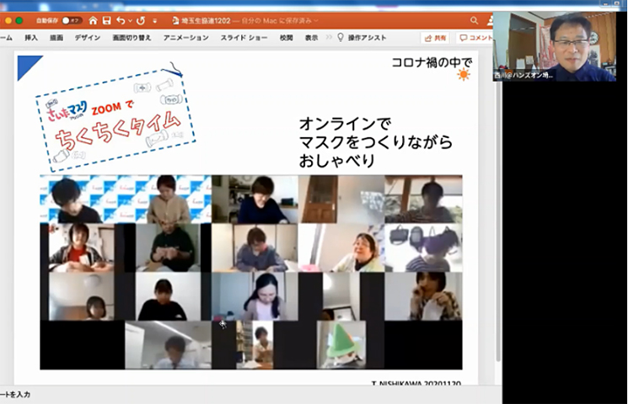Switch to the デザイン tab
Image resolution: width=628 pixels, height=404 pixels.
87,38
